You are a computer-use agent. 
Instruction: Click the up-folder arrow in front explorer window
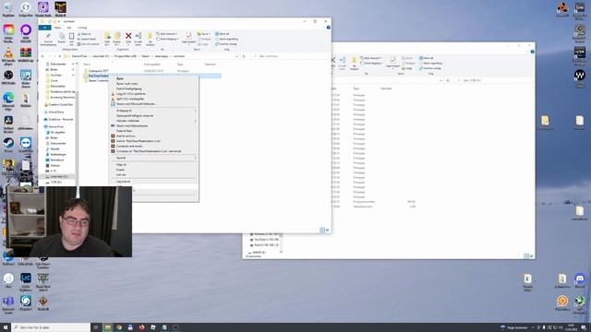point(59,56)
